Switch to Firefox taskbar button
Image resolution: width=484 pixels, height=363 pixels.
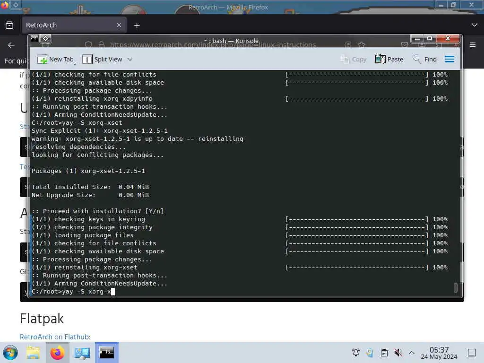tap(57, 353)
